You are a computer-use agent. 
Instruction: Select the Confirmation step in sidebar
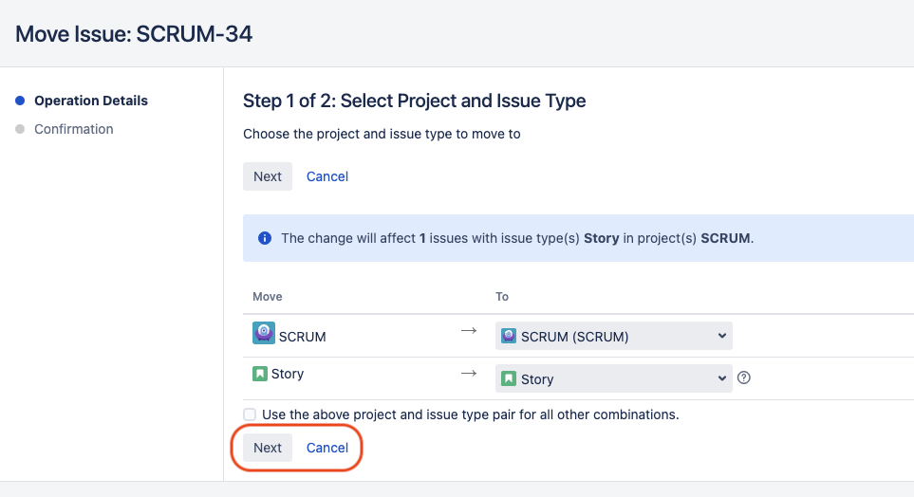tap(74, 129)
